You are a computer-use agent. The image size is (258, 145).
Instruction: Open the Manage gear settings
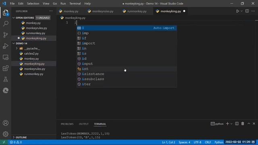(6, 134)
